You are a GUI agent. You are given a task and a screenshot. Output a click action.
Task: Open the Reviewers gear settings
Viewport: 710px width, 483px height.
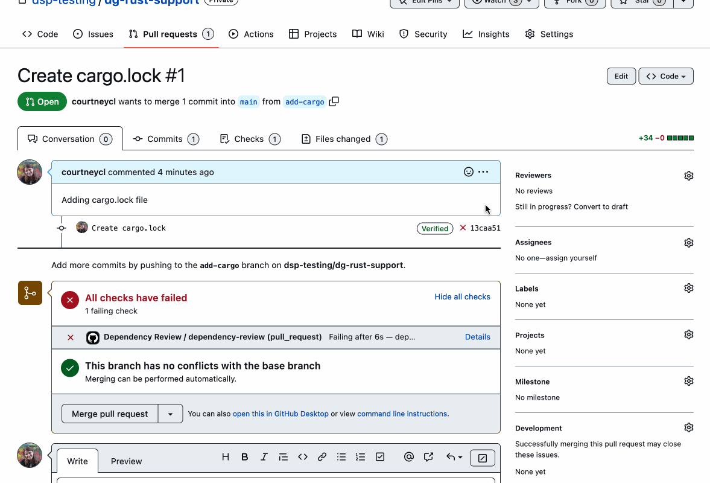click(688, 176)
